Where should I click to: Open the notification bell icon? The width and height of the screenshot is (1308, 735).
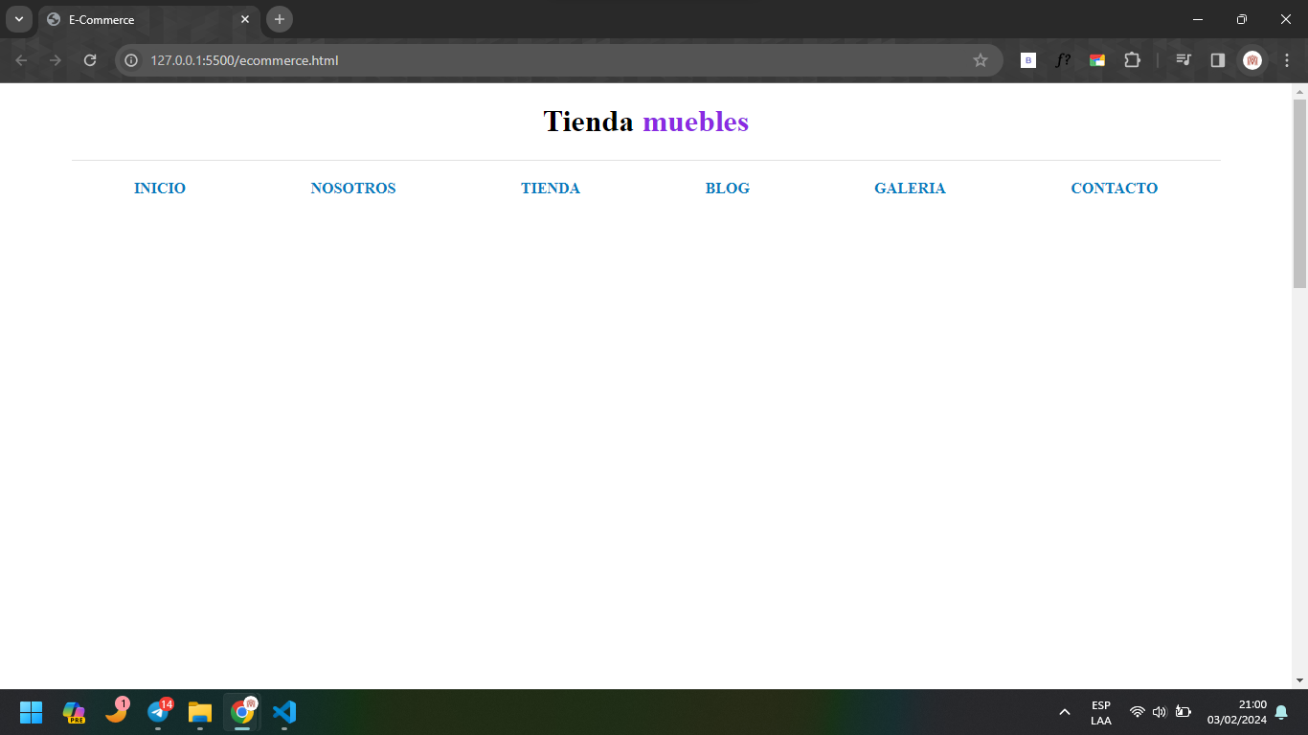(x=1281, y=712)
